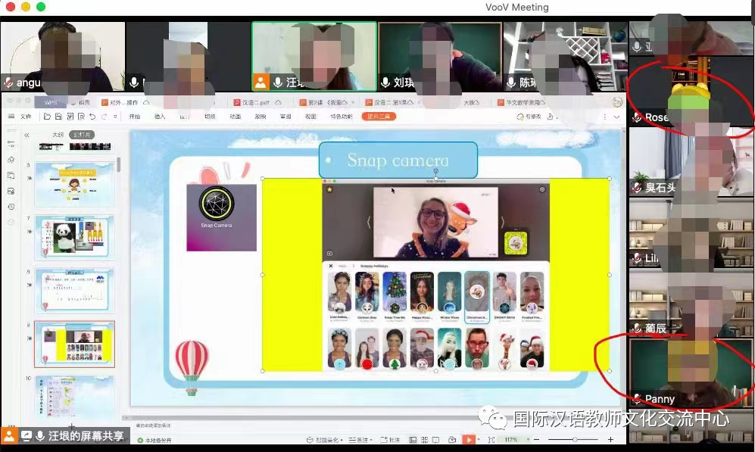This screenshot has width=755, height=452.
Task: Open the hamburger menu left of 文件
Action: (11, 117)
